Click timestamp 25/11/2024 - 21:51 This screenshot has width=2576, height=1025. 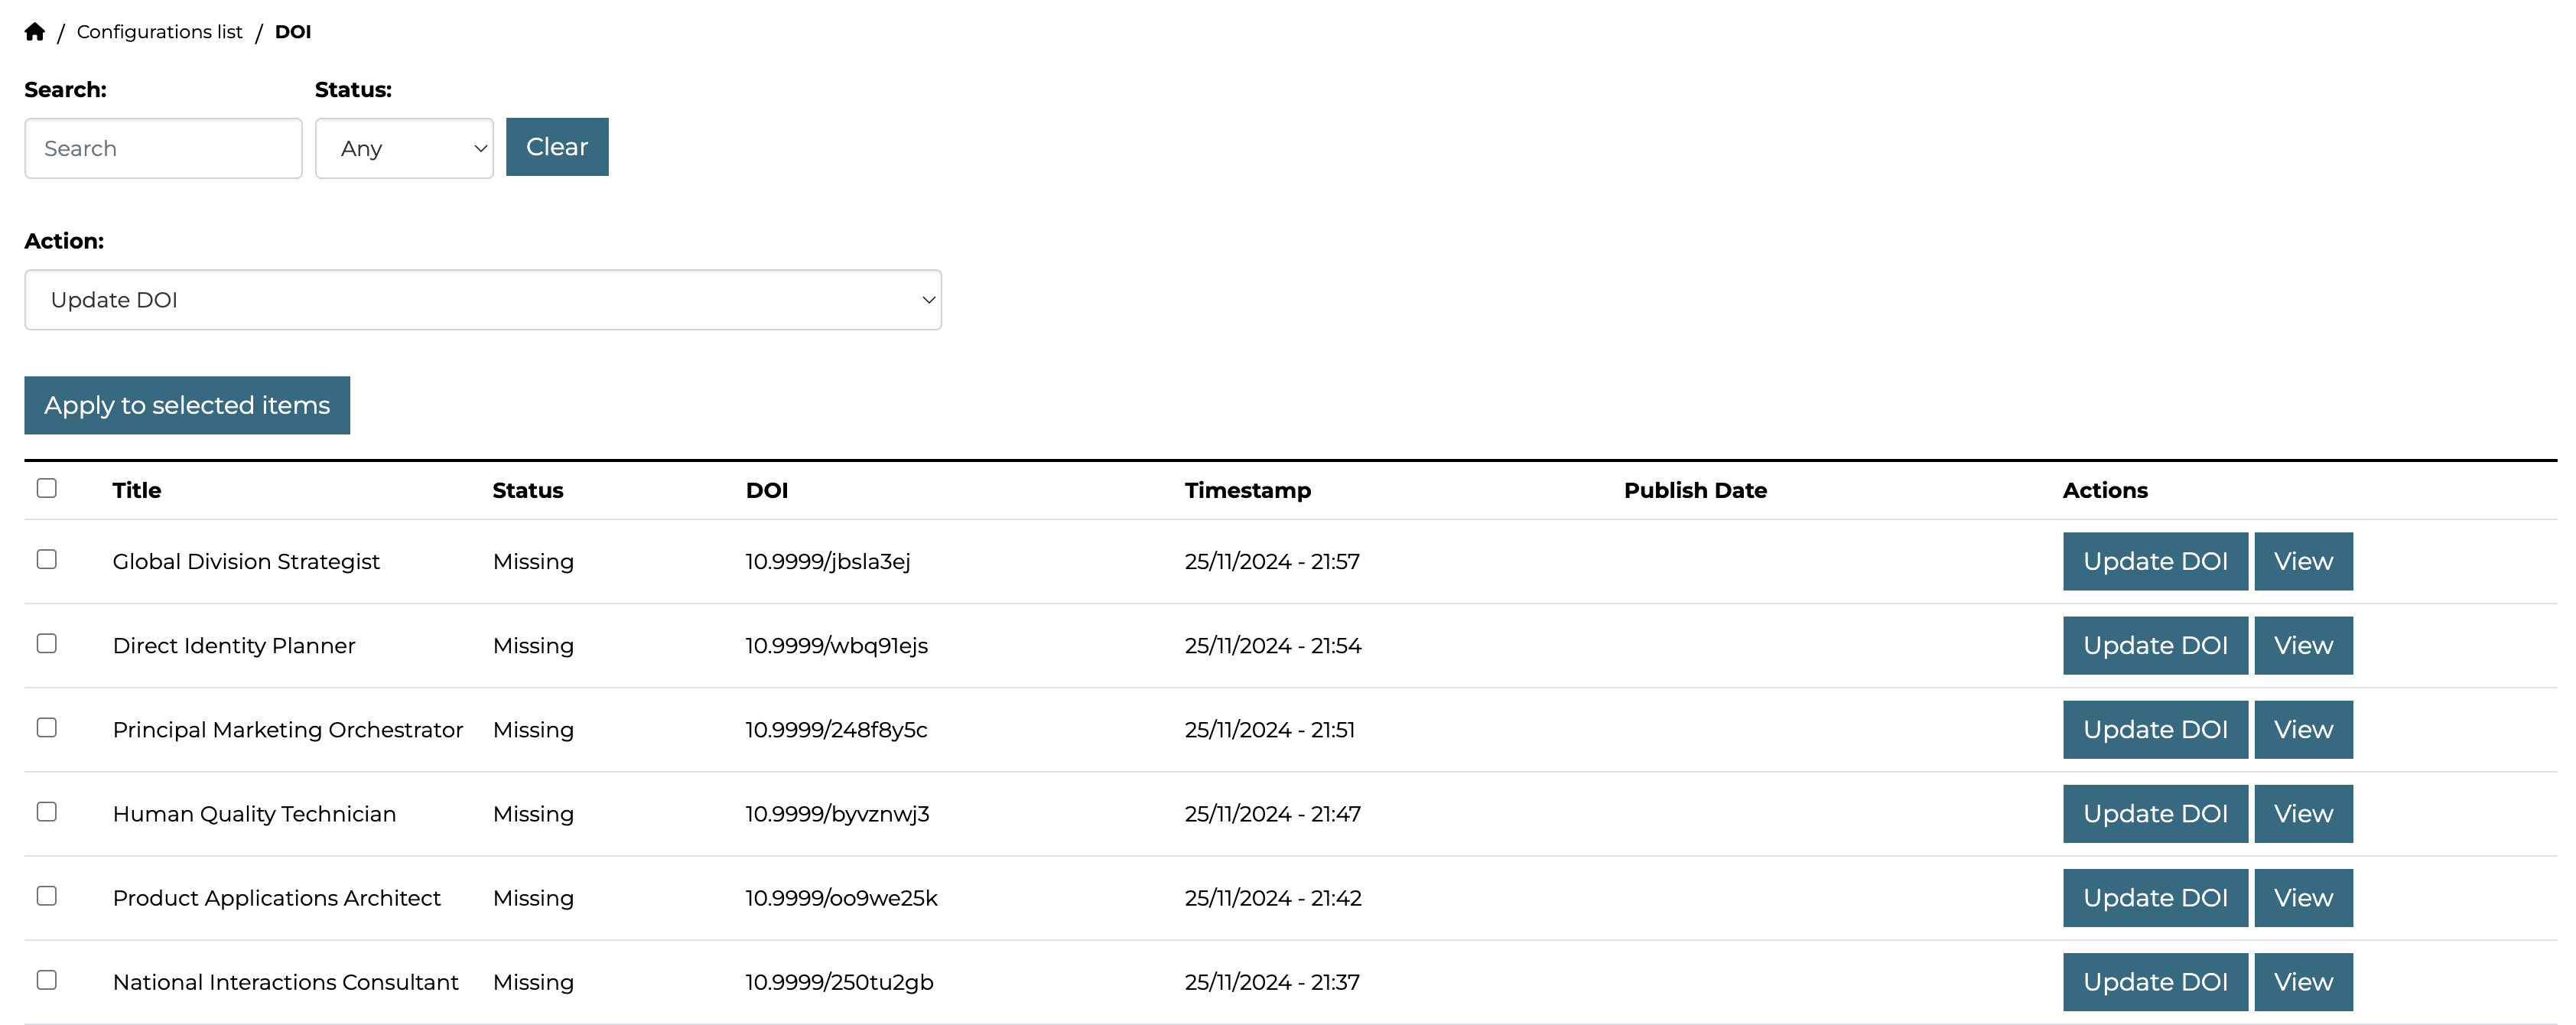click(1270, 729)
